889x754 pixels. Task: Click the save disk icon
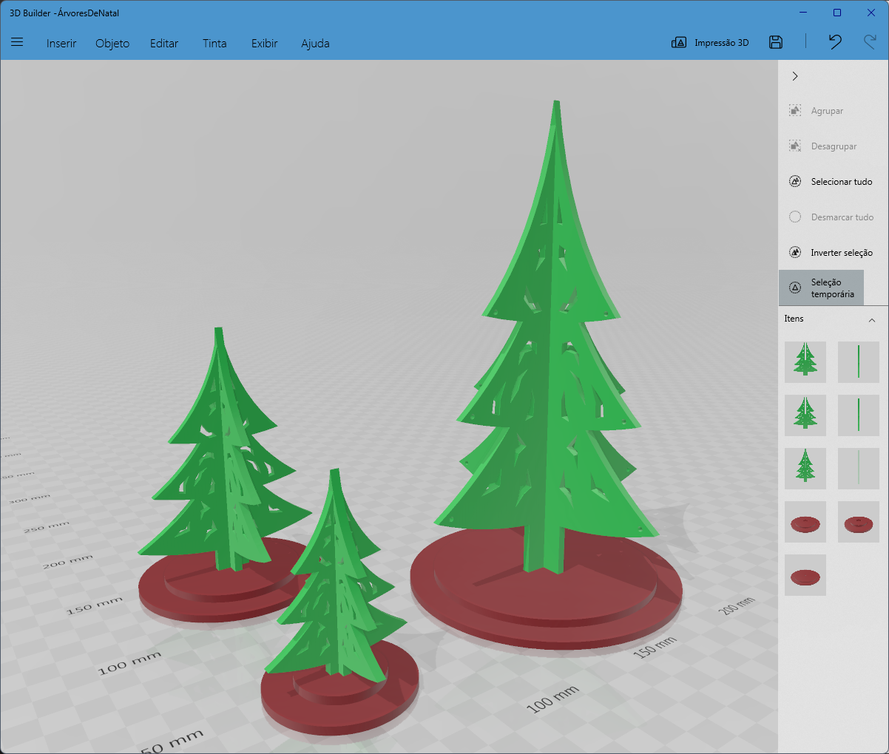pos(776,42)
